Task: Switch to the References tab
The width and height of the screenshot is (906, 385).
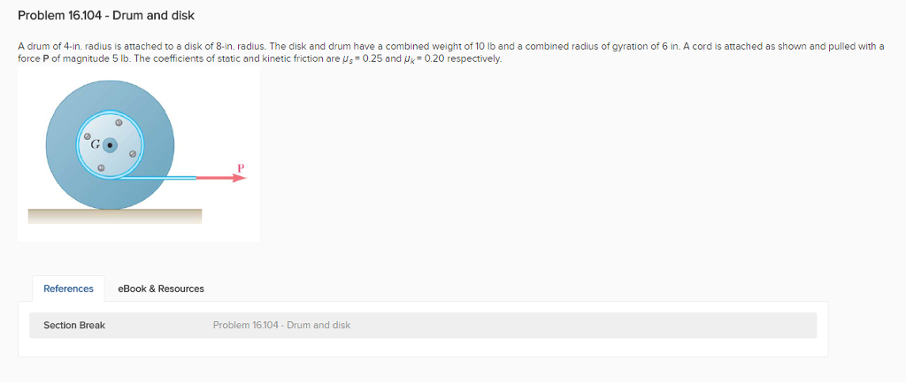Action: [x=68, y=289]
